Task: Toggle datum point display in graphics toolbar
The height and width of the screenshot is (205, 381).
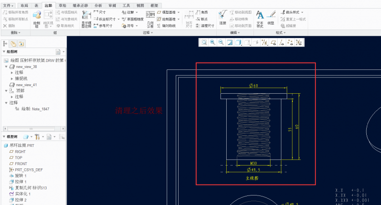Action: pos(290,43)
